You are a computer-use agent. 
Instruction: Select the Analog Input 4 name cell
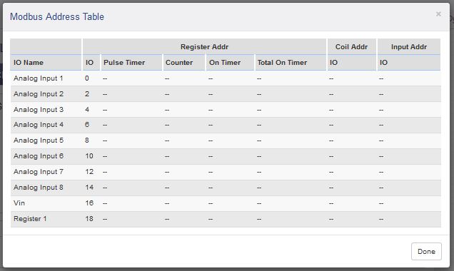click(39, 125)
